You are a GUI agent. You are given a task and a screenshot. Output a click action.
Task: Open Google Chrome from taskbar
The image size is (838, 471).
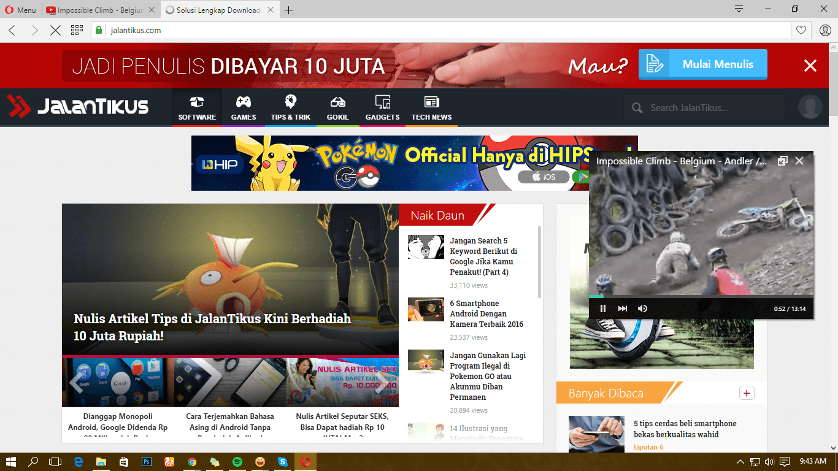pos(192,461)
